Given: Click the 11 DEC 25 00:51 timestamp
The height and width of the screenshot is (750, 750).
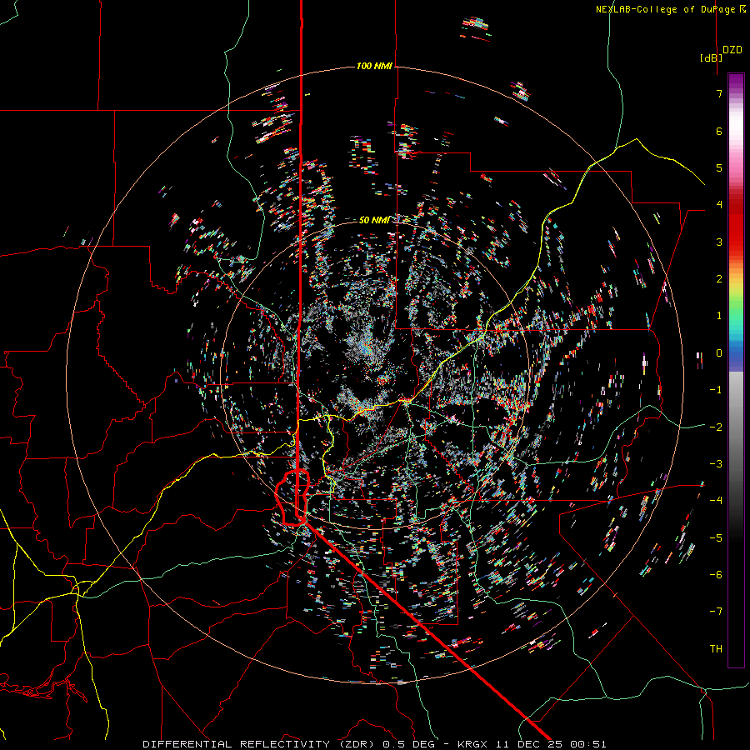Looking at the screenshot, I should pos(552,744).
